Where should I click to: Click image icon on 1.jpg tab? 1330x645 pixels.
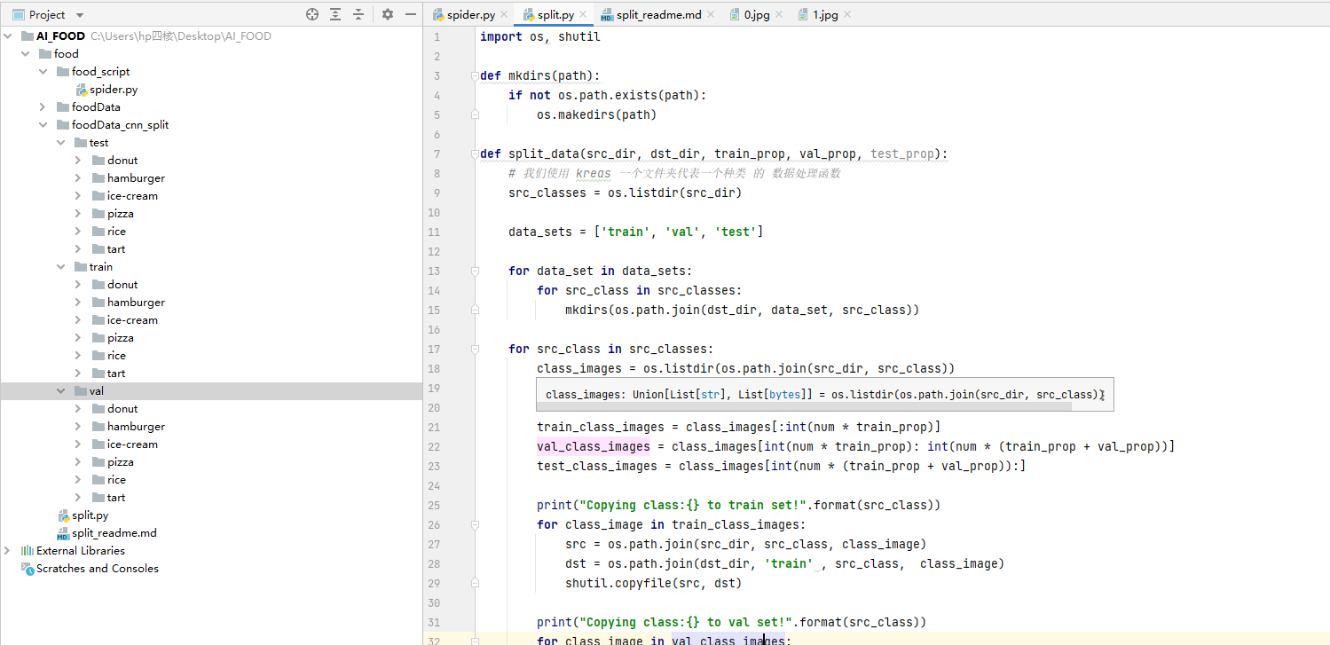point(803,15)
